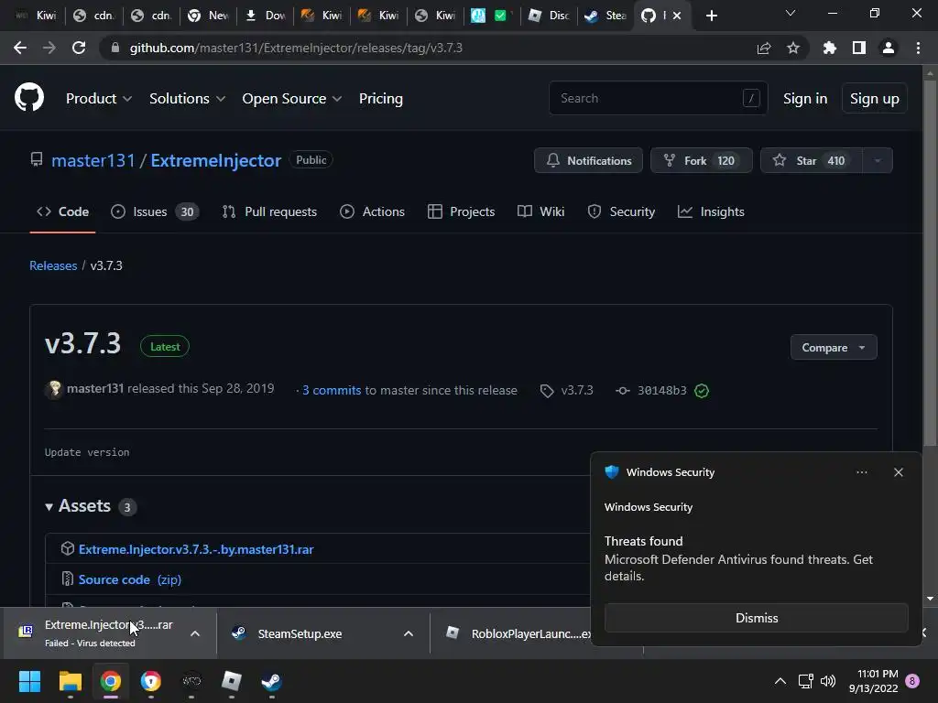Open the GitHub home logo

pyautogui.click(x=28, y=98)
